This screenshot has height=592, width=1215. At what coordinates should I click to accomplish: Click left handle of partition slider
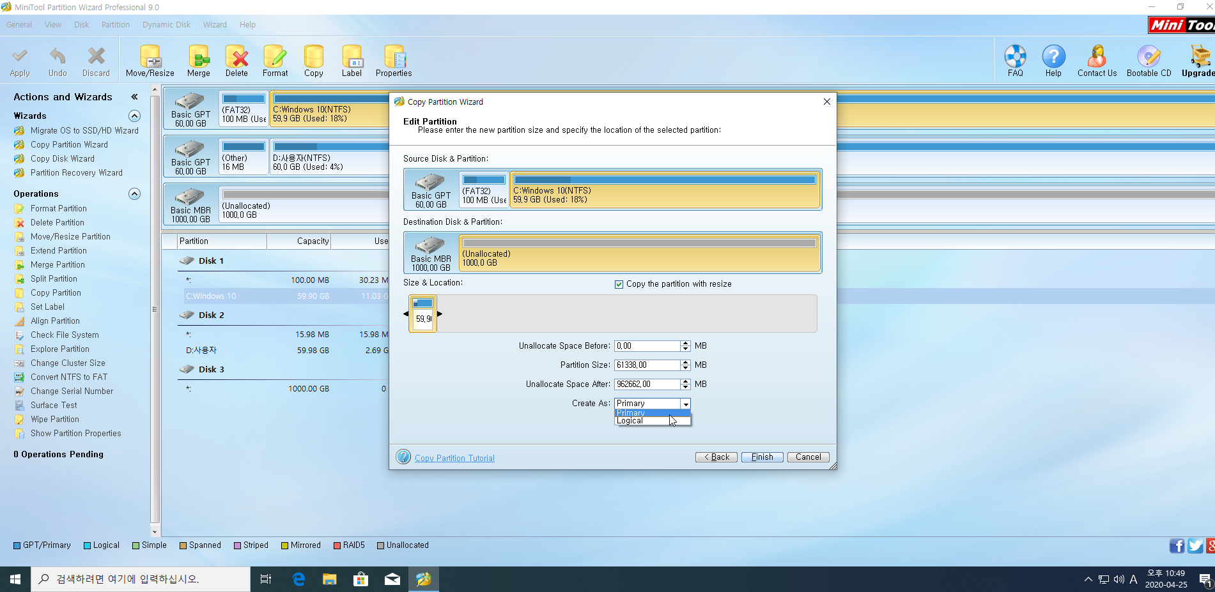(406, 314)
